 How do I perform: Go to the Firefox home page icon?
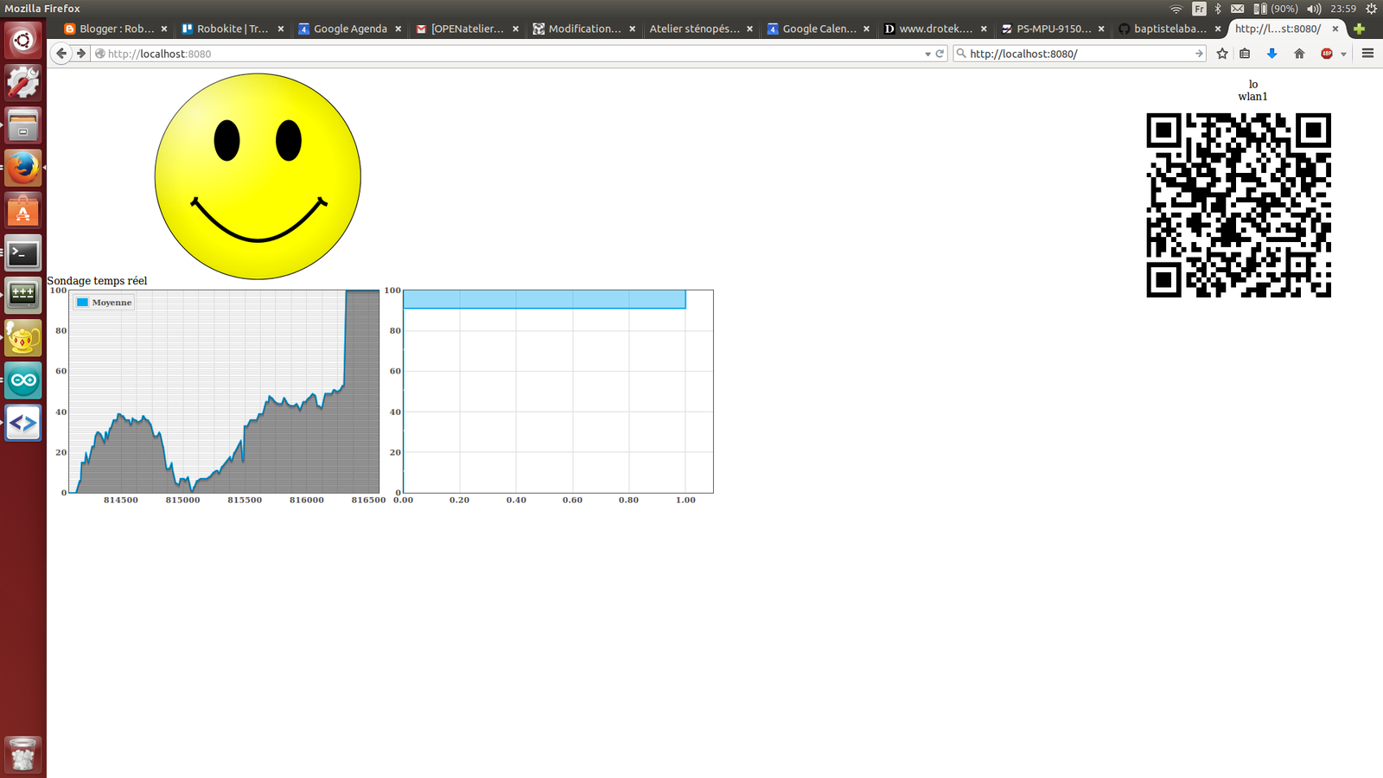tap(1299, 54)
